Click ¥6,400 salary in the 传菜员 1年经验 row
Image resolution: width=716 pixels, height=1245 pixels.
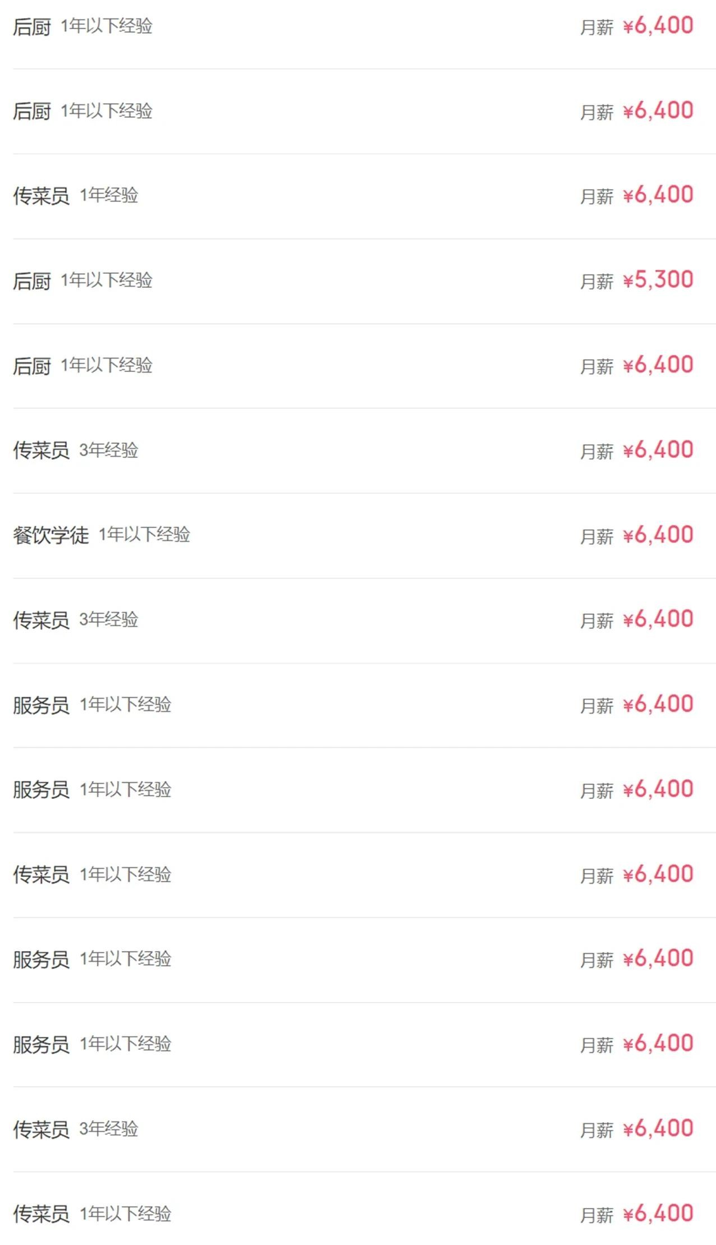[658, 195]
